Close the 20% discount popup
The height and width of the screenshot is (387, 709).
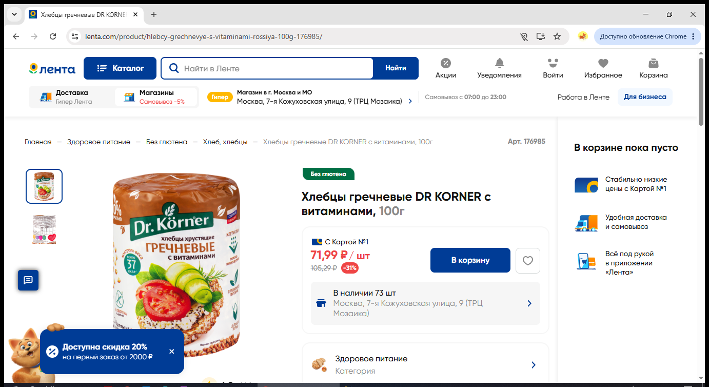pyautogui.click(x=172, y=352)
